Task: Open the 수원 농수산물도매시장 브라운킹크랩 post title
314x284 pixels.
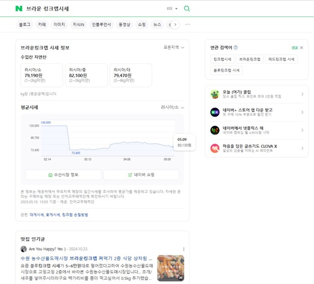Action: tap(86, 258)
